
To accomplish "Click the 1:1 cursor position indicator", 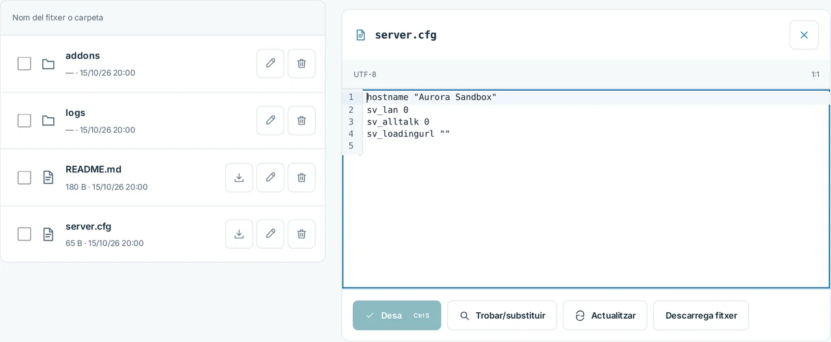I will (x=815, y=74).
